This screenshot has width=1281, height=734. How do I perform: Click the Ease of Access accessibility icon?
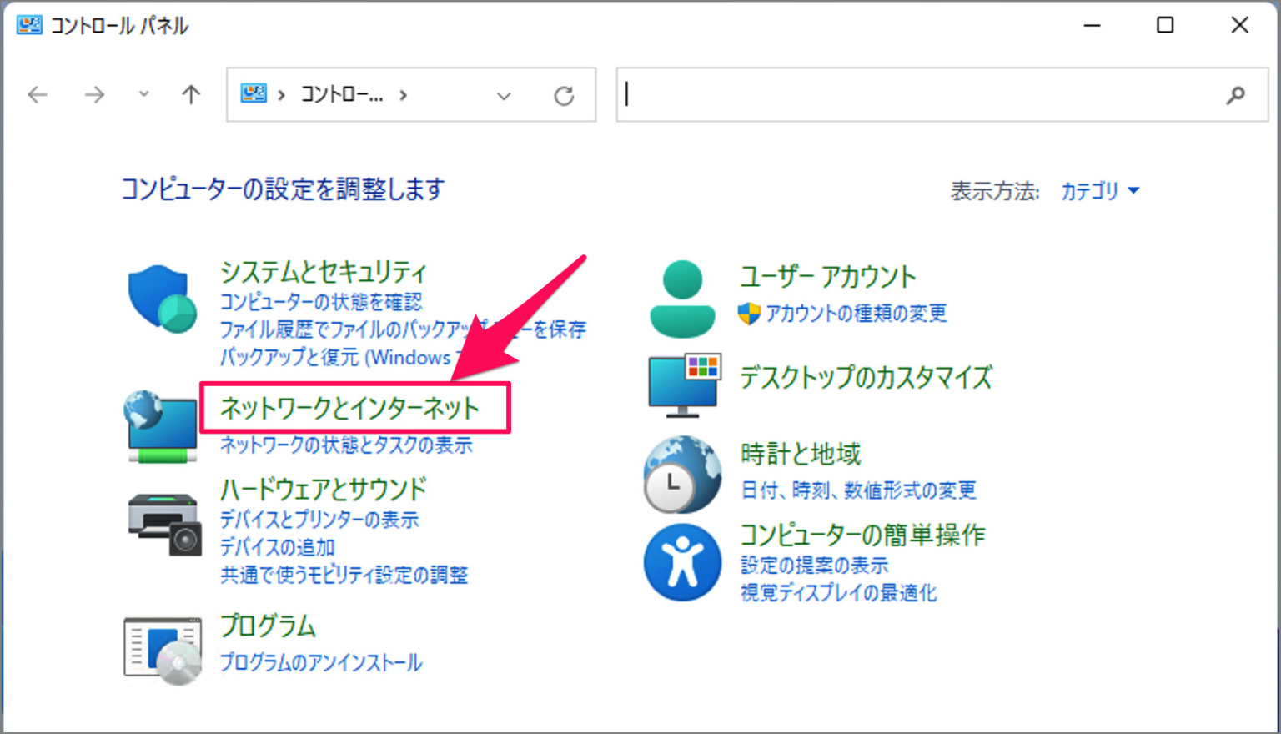point(682,561)
